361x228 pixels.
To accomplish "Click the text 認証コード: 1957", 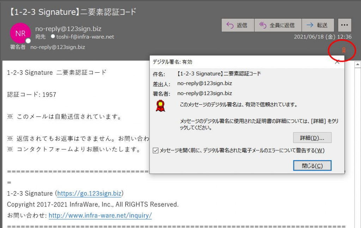I will [x=31, y=95].
